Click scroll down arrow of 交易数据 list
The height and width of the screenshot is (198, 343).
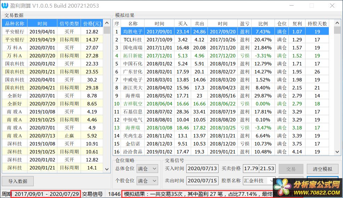(107, 169)
